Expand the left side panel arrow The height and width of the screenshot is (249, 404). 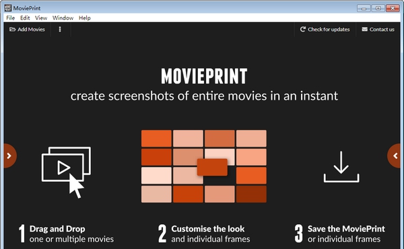[x=9, y=155]
